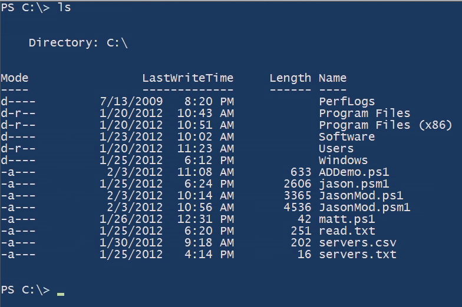Select the Users directory entry
The width and height of the screenshot is (462, 307).
[x=336, y=148]
